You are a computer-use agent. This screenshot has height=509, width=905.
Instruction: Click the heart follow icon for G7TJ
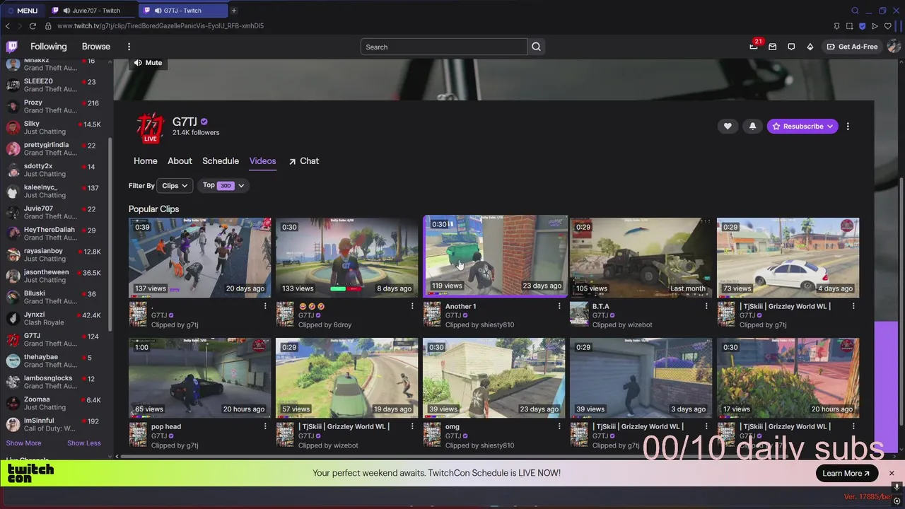coord(728,127)
